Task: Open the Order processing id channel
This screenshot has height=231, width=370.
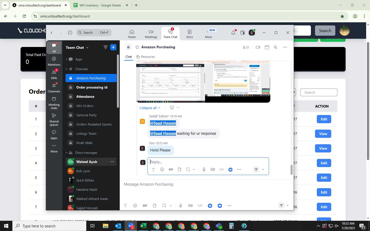Action: pyautogui.click(x=91, y=87)
